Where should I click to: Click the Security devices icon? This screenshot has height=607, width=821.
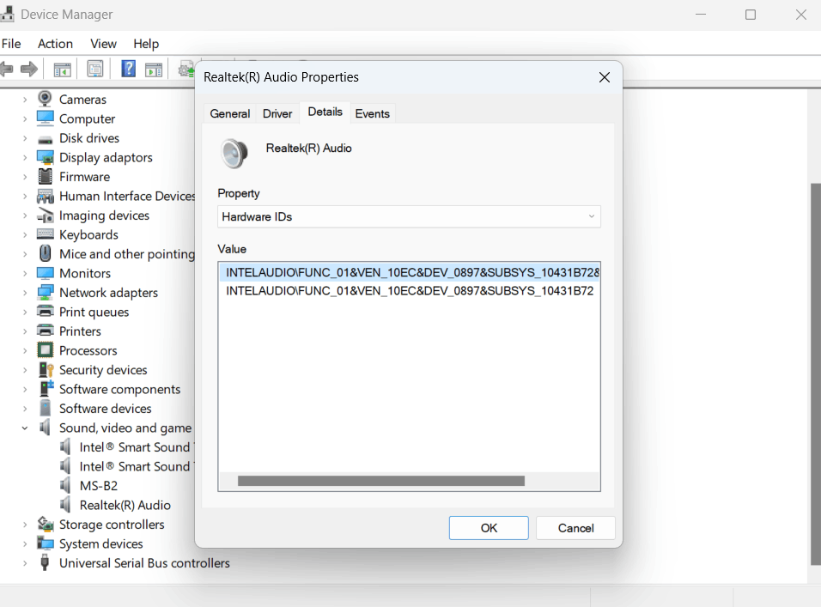coord(46,369)
